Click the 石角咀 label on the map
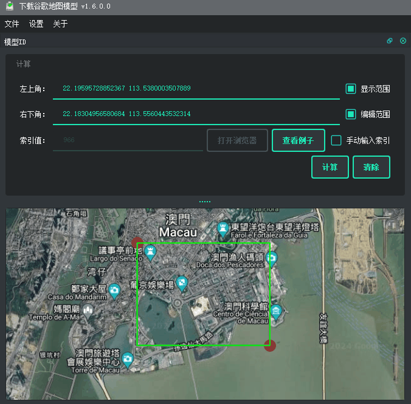 tap(76, 214)
